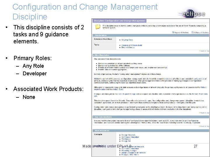Viewport: 210px width, 157px height.
Task: Open Task: Request Change link in description
Action: pyautogui.click(x=127, y=94)
